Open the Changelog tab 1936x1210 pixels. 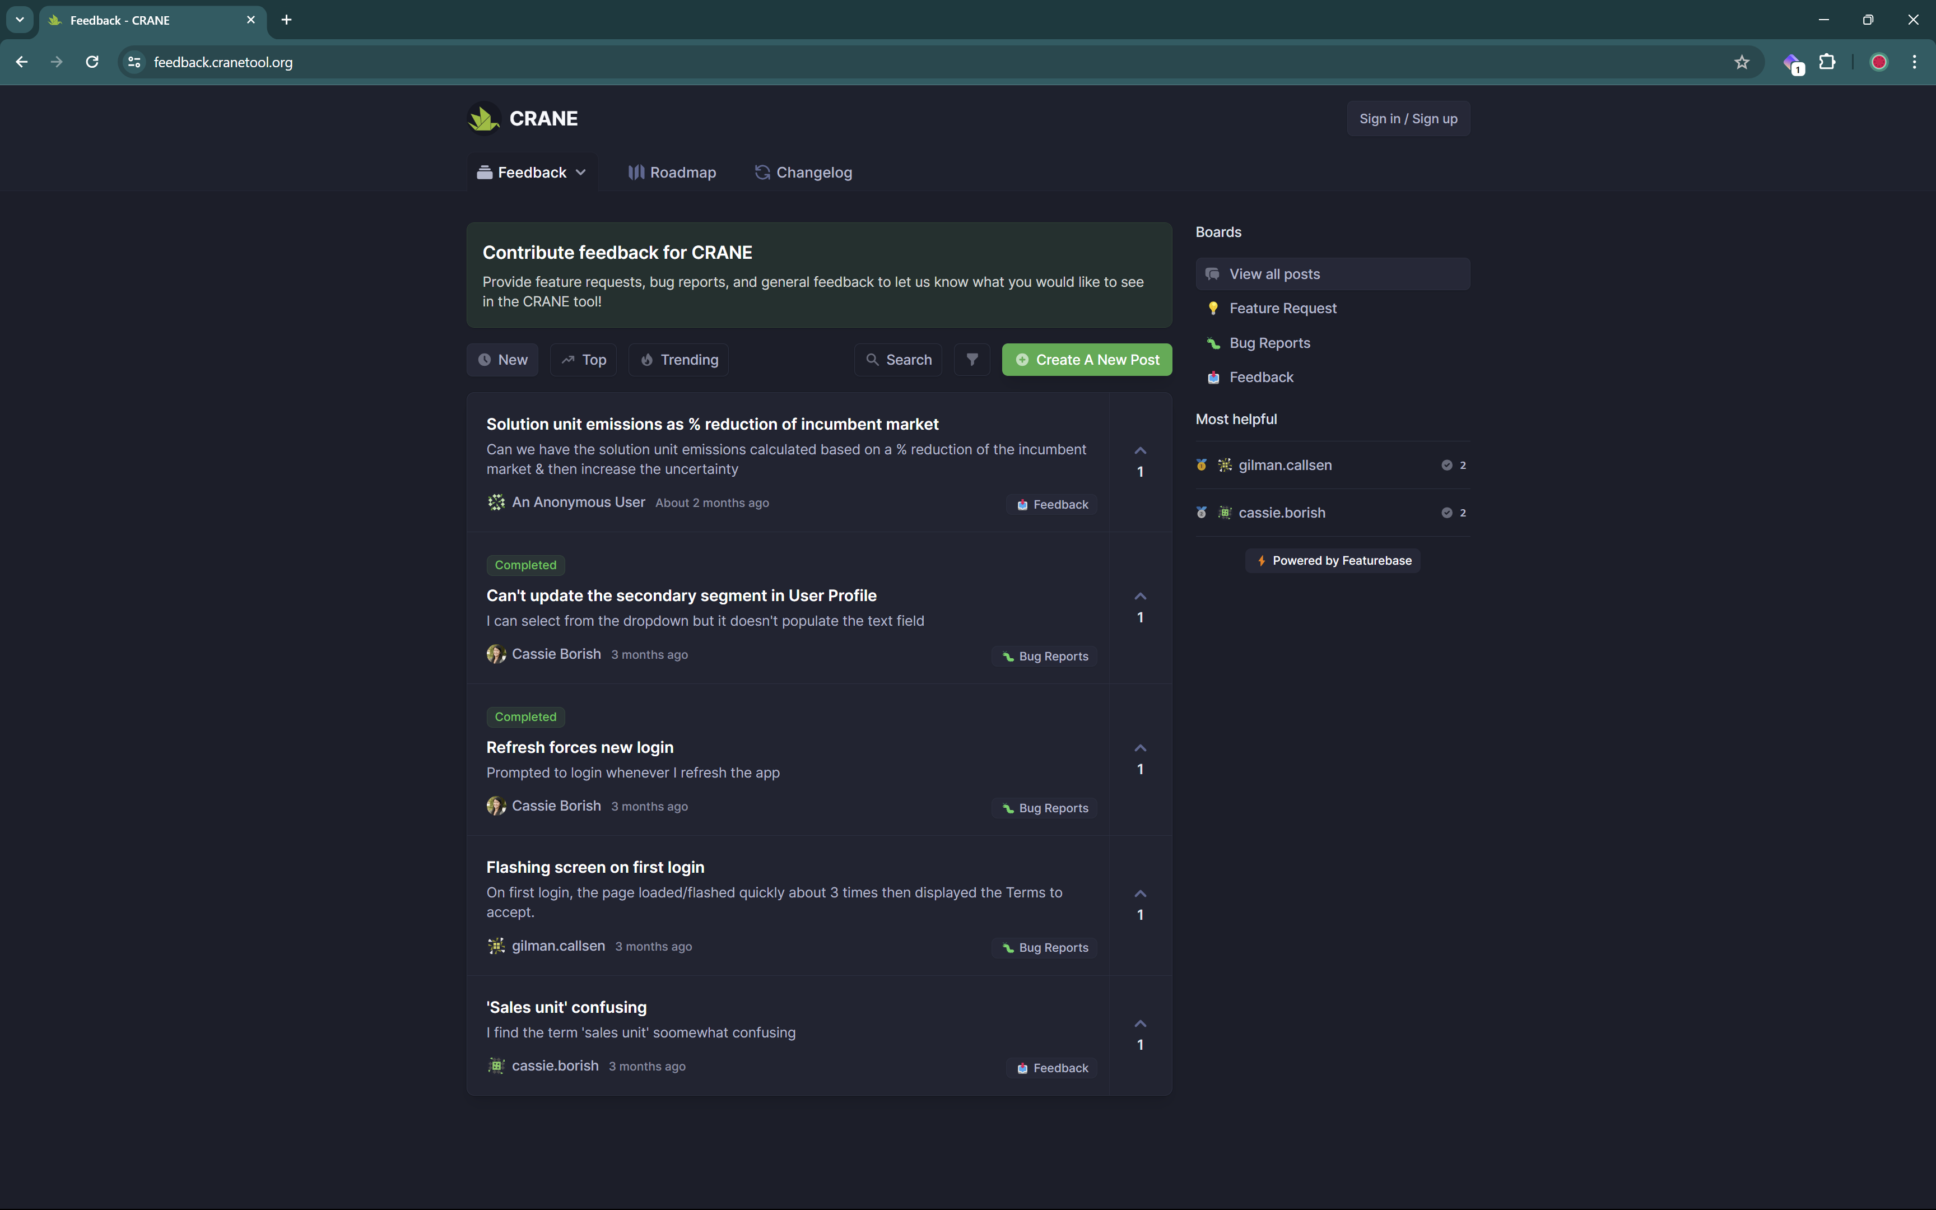[803, 172]
